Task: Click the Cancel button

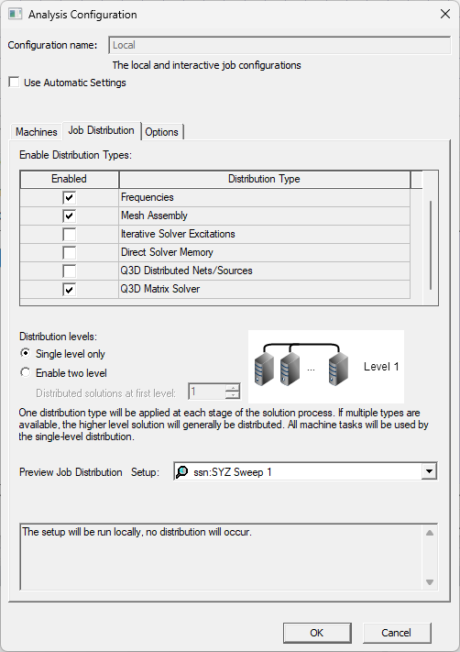Action: tap(397, 633)
